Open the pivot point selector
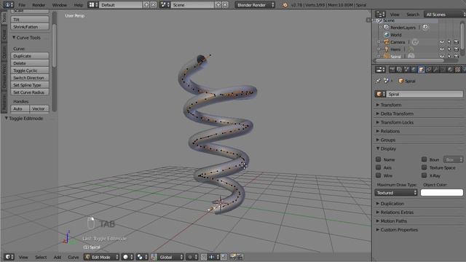 (x=142, y=257)
